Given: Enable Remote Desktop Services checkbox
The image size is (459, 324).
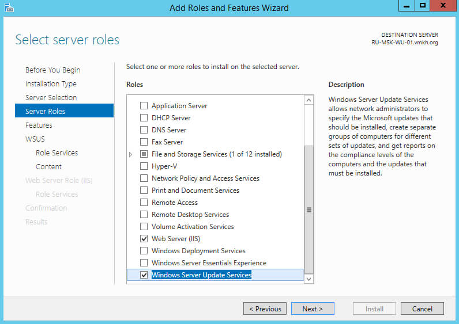Looking at the screenshot, I should click(144, 215).
